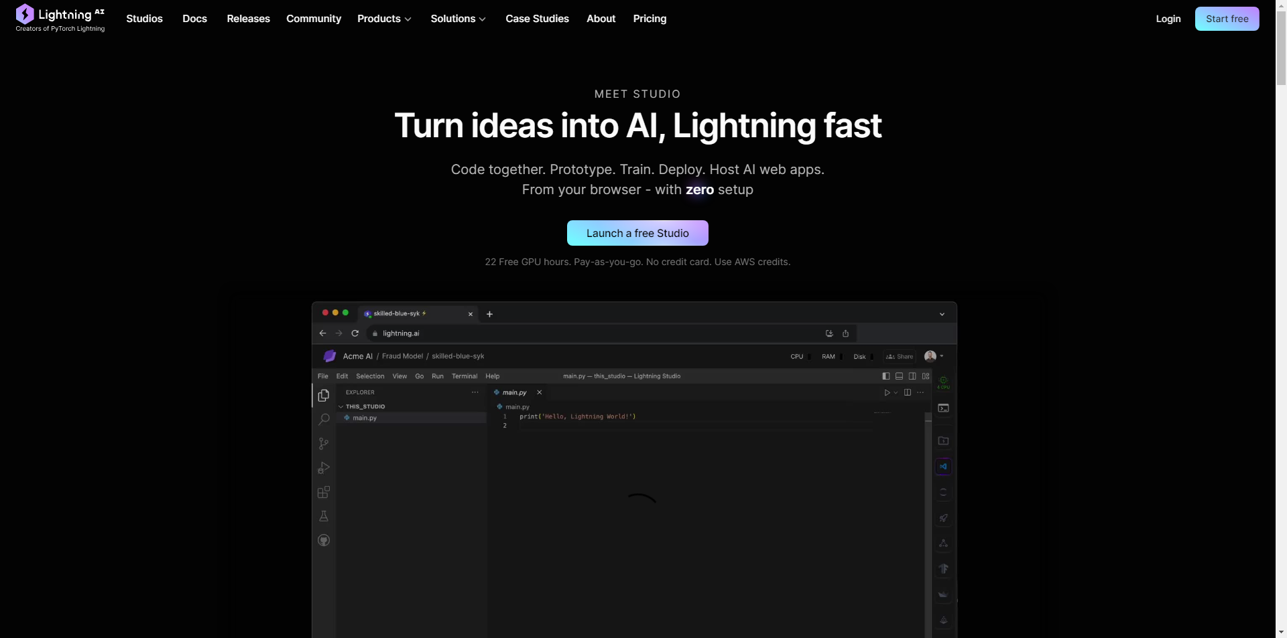The image size is (1287, 638).
Task: Click the rocket deploy icon
Action: click(x=943, y=517)
